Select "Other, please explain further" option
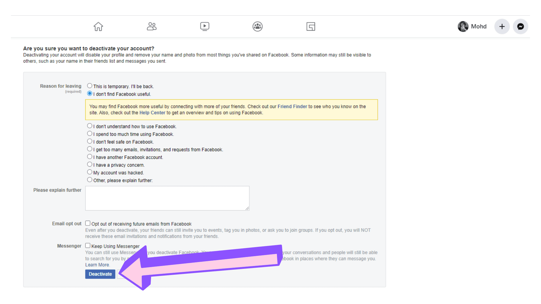The height and width of the screenshot is (304, 541). 90,180
